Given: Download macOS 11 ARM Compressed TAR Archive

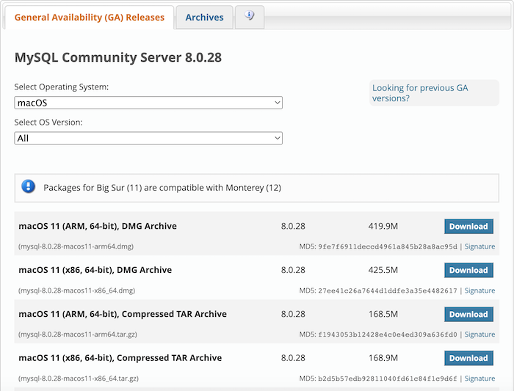Looking at the screenshot, I should click(x=468, y=314).
